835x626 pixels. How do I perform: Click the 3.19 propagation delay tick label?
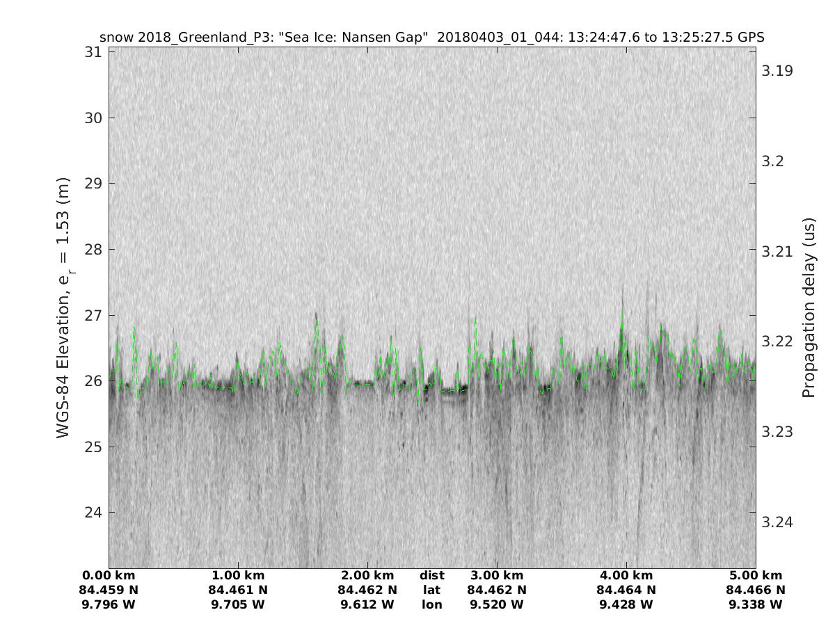[777, 71]
